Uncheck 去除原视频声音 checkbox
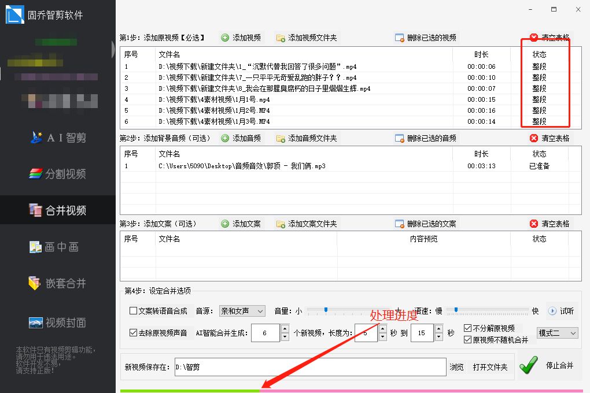The image size is (590, 393). point(133,333)
